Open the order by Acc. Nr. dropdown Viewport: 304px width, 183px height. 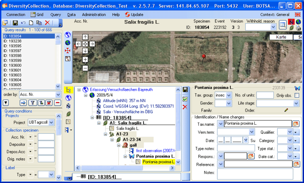pyautogui.click(x=58, y=95)
